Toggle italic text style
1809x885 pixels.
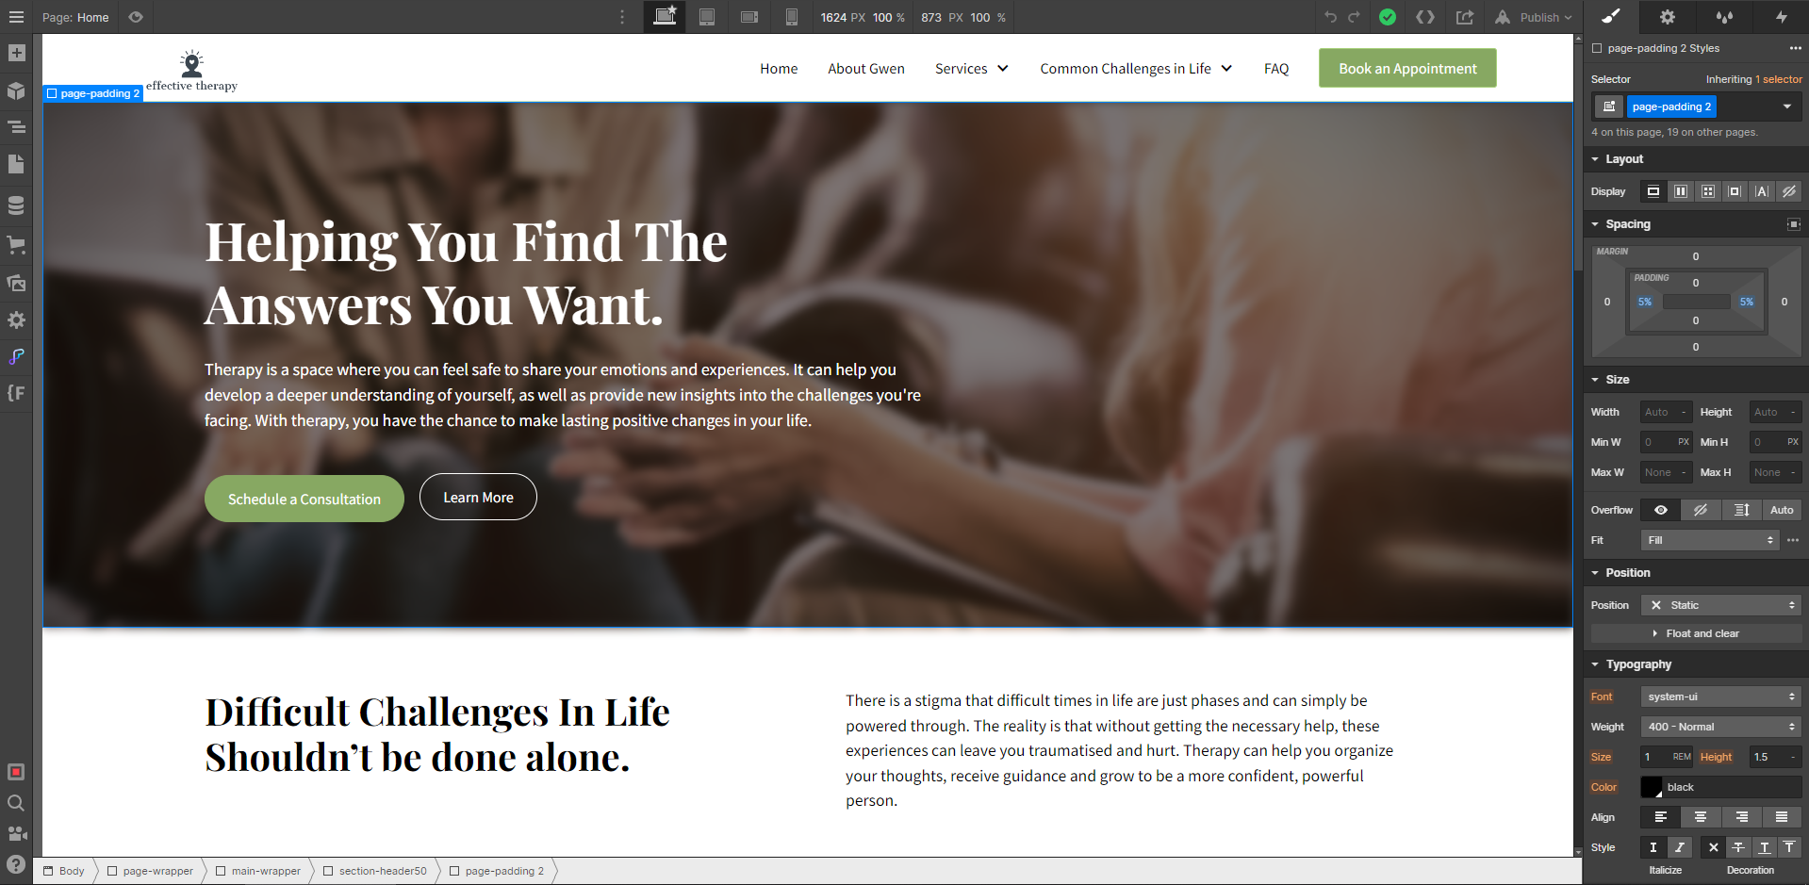pos(1679,847)
